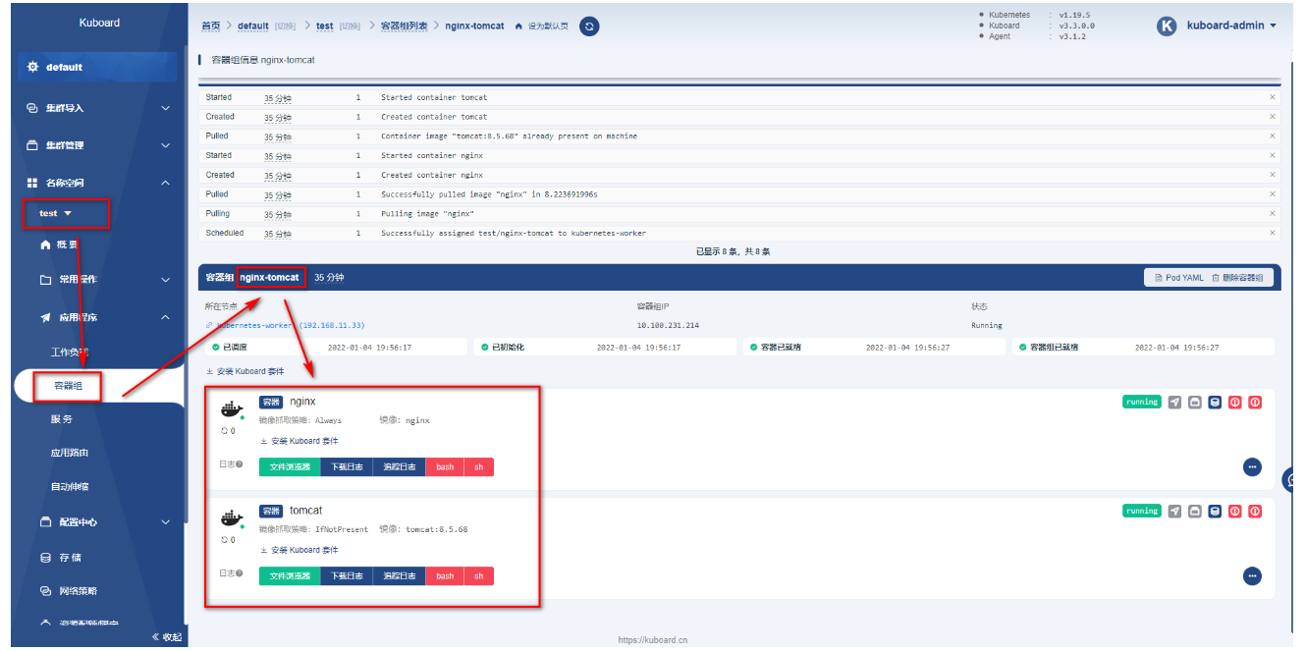
Task: Expand the 集群导入 sidebar section
Action: point(98,108)
